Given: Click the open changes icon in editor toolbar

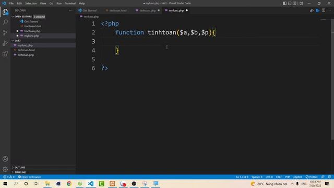Looking at the screenshot, I should (312, 10).
